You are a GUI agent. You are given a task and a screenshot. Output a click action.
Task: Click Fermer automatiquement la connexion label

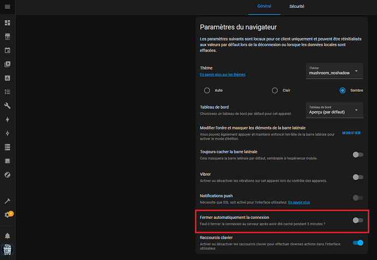tap(234, 217)
